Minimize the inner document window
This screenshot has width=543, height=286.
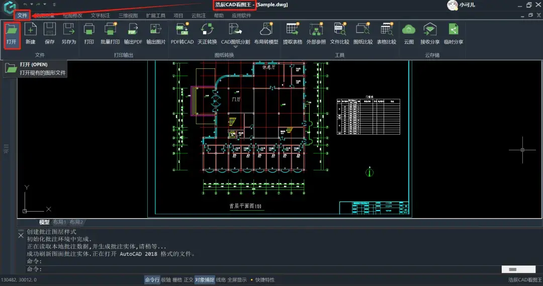coord(522,16)
